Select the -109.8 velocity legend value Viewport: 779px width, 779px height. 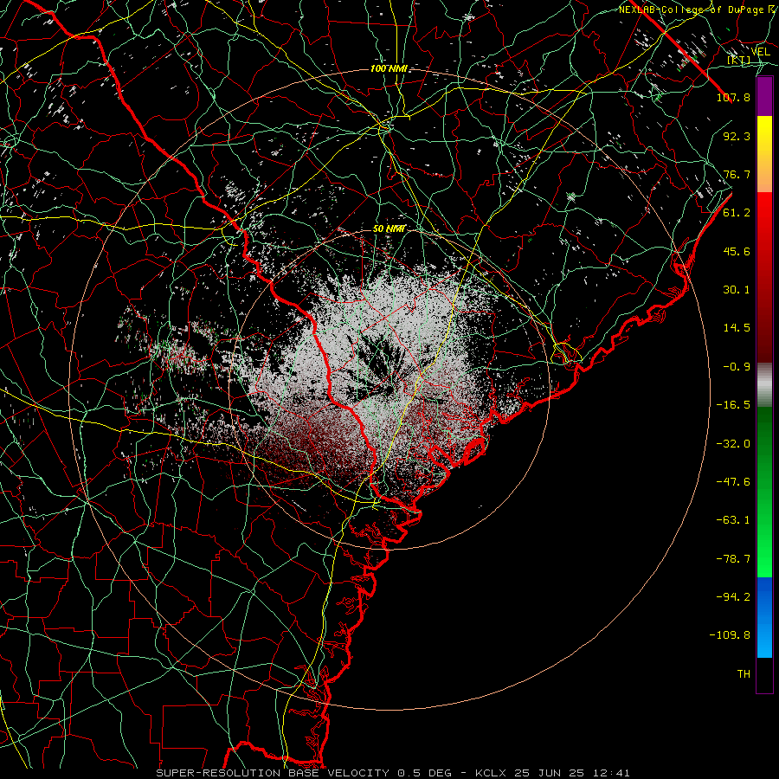[730, 635]
